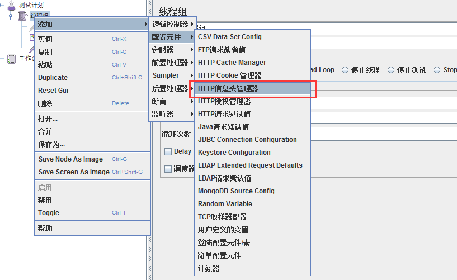Click the 线程组 spool icon in the tree
This screenshot has height=280, width=457.
pyautogui.click(x=22, y=16)
